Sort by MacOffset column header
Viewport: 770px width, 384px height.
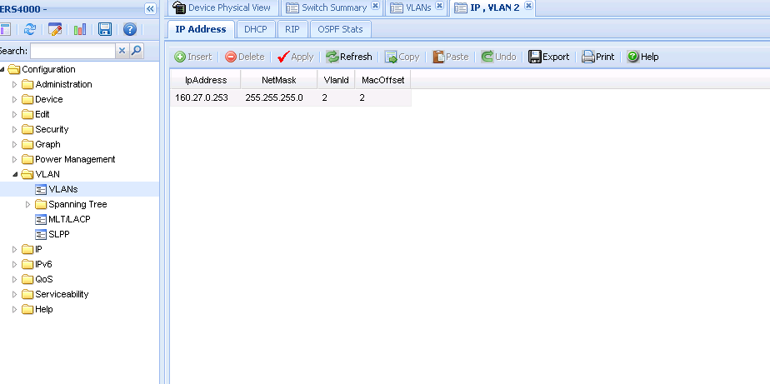pyautogui.click(x=383, y=80)
